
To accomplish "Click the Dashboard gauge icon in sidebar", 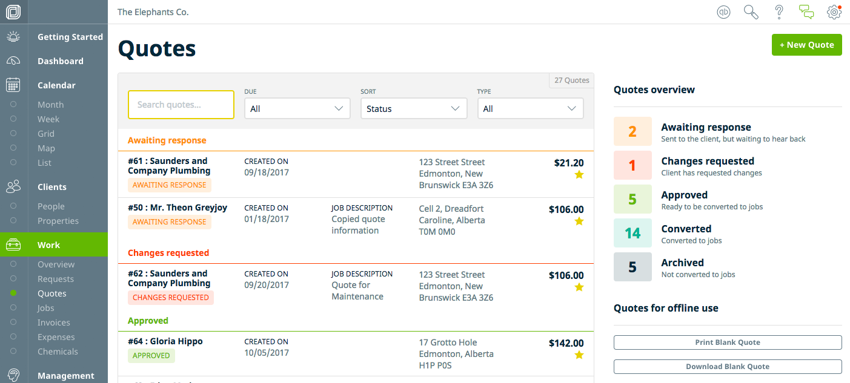I will (13, 61).
